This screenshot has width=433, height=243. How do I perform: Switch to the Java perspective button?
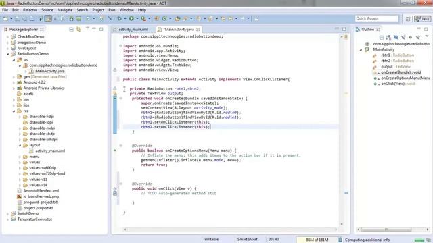(422, 19)
